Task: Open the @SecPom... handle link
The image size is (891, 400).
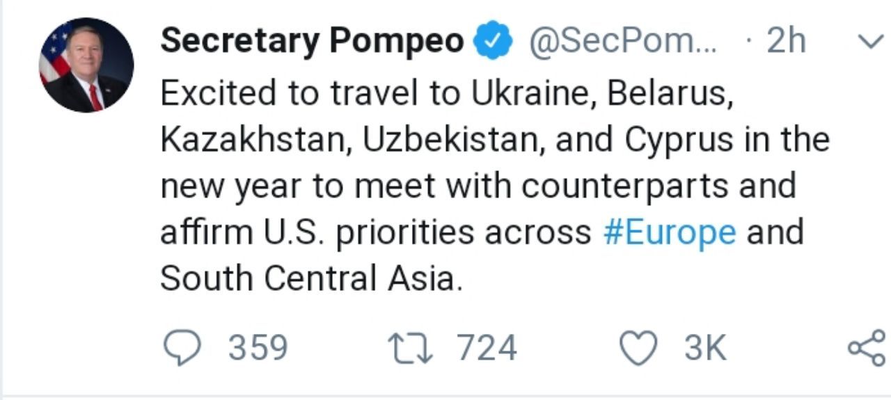Action: pyautogui.click(x=622, y=42)
